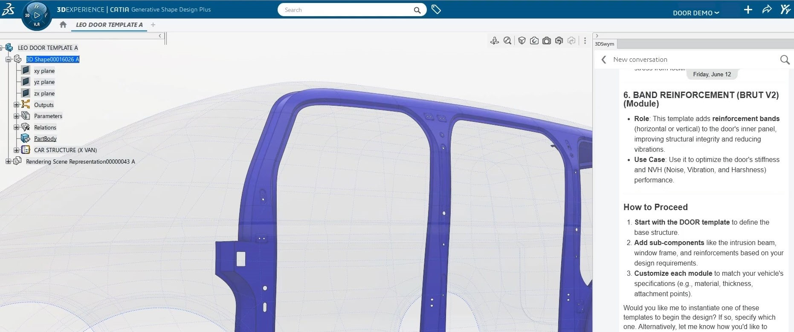Click the magnet camera capture icon
Viewport: 794px width, 332px height.
point(534,40)
